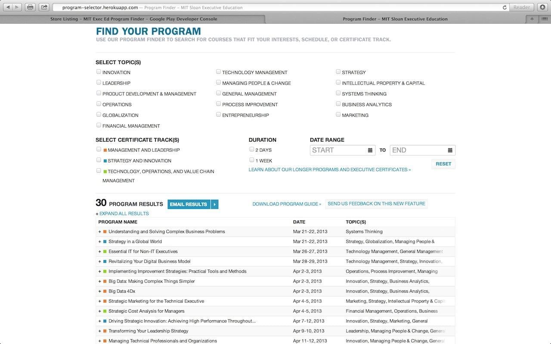
Task: Check the 1 Week duration checkbox
Action: coord(252,160)
